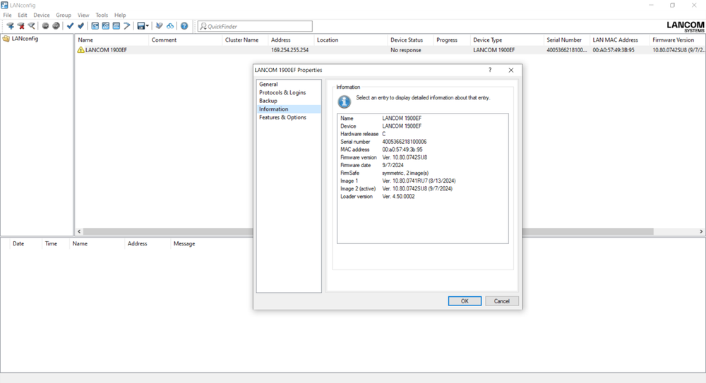Open the Edit menu
Screen dimensions: 706x383
point(23,15)
